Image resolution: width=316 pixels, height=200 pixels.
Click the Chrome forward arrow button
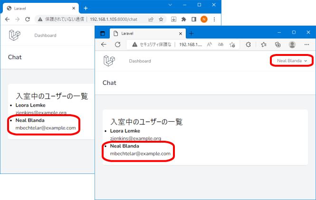pos(18,19)
